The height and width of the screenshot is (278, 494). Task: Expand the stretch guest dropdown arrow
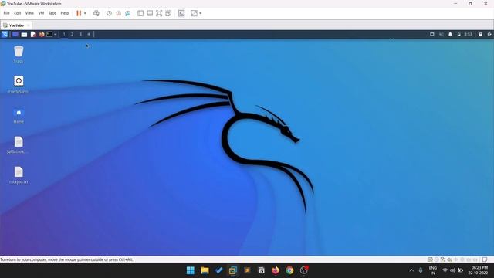tap(201, 13)
